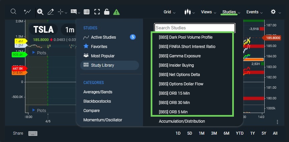Open the annotation icon dropdown arrow
This screenshot has height=142, width=289.
point(79,13)
